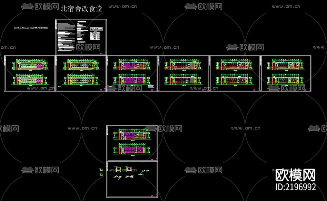Select the third main-row sheet with magenta rooms

pyautogui.click(x=132, y=74)
